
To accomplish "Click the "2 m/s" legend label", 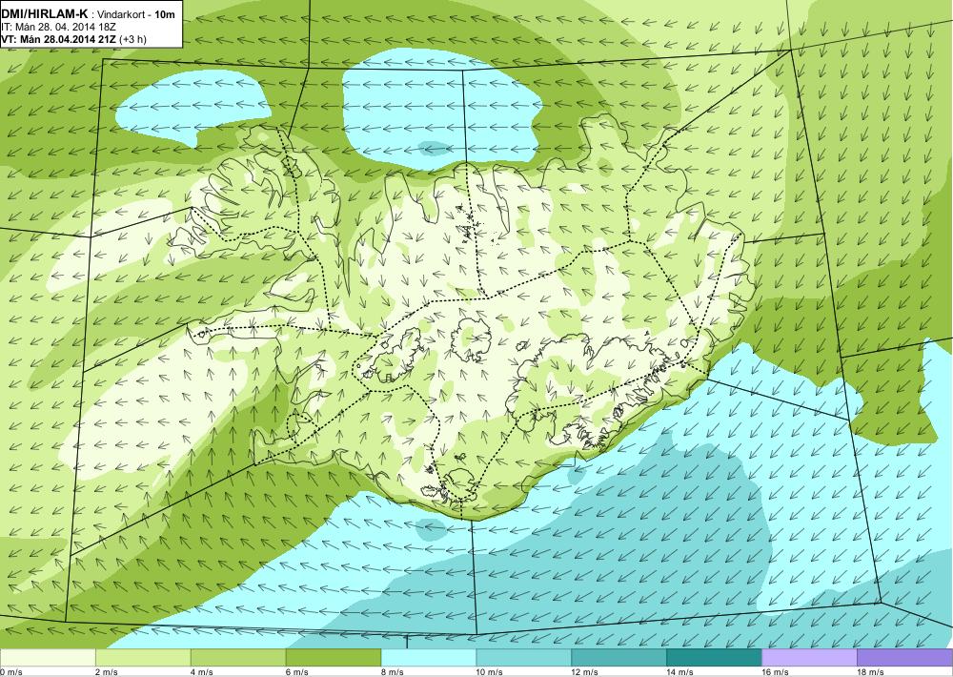I will coord(107,672).
